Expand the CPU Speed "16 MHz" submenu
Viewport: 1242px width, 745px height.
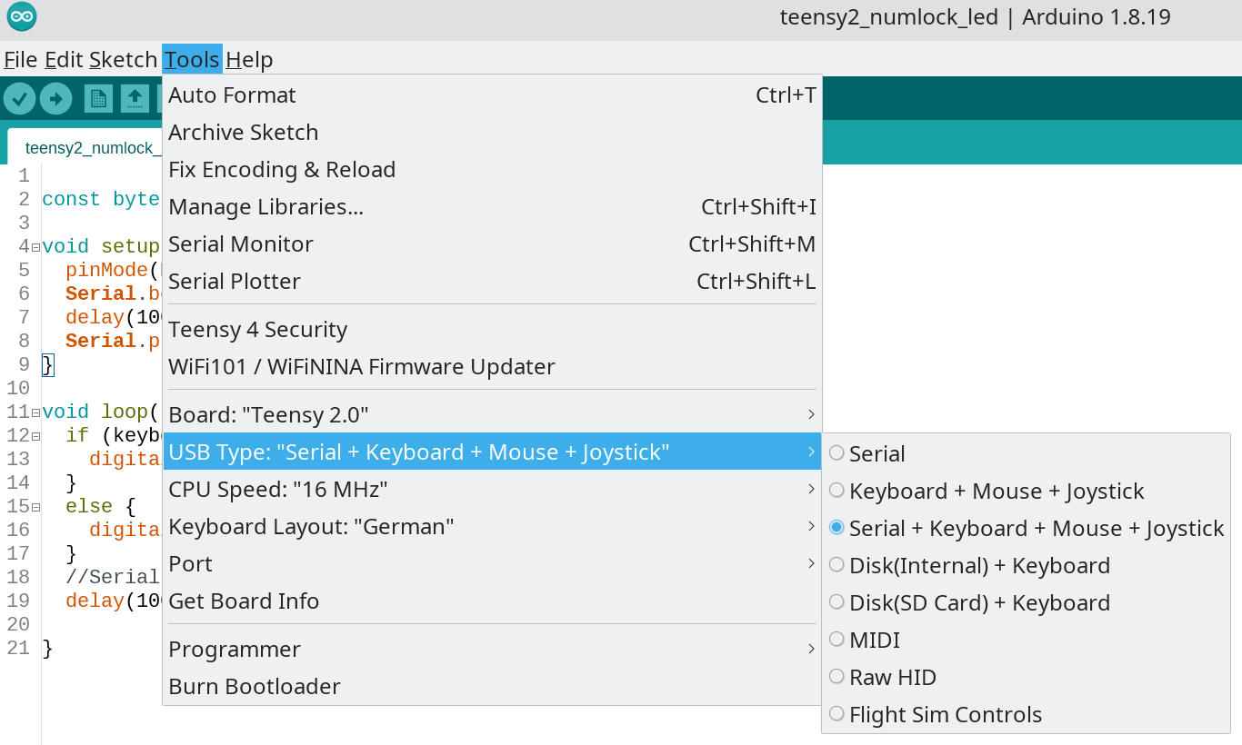click(x=492, y=489)
